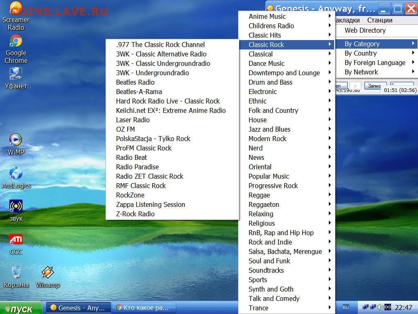Select Hard Rock Radio Live - Classic Rock
Image resolution: width=418 pixels, height=314 pixels.
click(x=172, y=101)
